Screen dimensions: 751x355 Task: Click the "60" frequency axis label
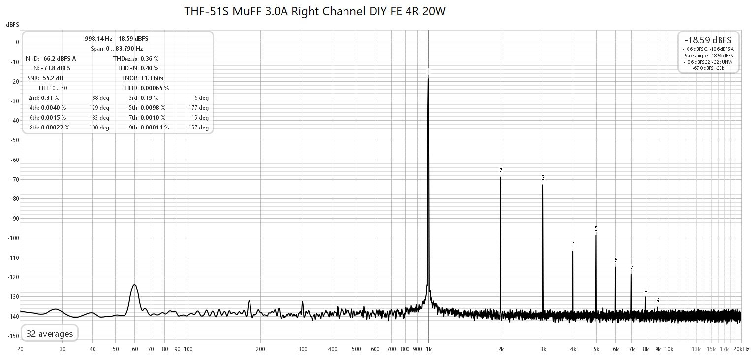pos(134,348)
